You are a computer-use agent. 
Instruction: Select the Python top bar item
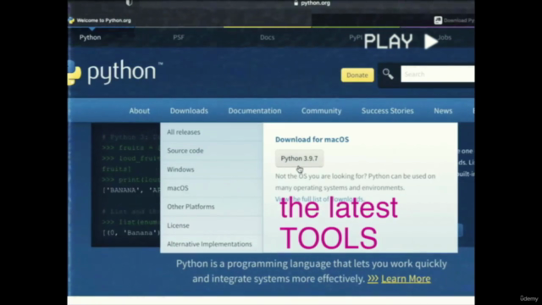click(91, 37)
